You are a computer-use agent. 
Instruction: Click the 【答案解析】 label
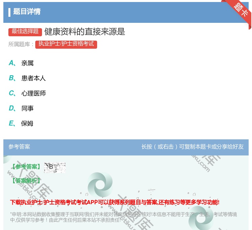click(x=26, y=181)
